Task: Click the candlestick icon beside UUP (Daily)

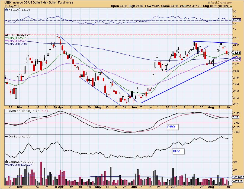Action: [7, 35]
